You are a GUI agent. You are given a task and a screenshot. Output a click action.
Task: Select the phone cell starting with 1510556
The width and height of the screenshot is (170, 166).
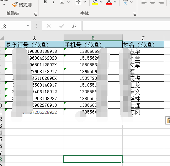(93, 85)
